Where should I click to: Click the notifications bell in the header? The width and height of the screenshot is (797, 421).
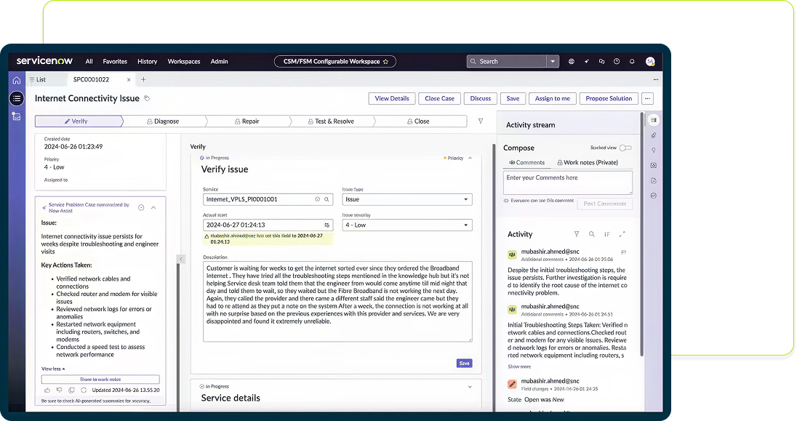click(x=632, y=62)
